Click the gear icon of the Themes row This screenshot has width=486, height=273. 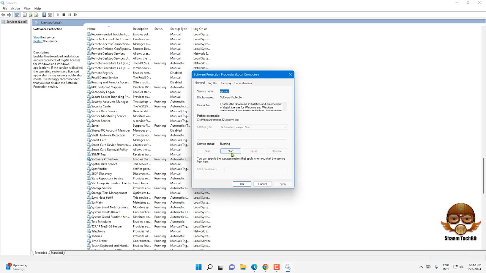tap(89, 236)
